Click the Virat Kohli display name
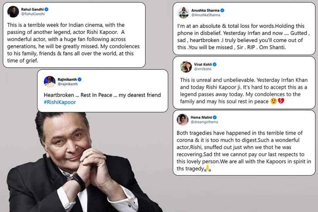The height and width of the screenshot is (212, 318). (203, 64)
